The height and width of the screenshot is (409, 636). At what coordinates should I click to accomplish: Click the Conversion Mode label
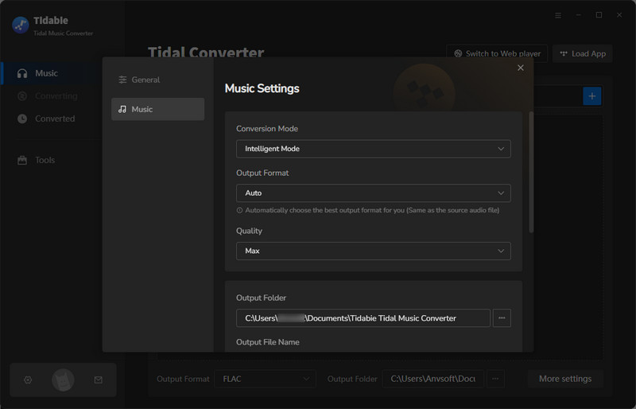coord(267,128)
